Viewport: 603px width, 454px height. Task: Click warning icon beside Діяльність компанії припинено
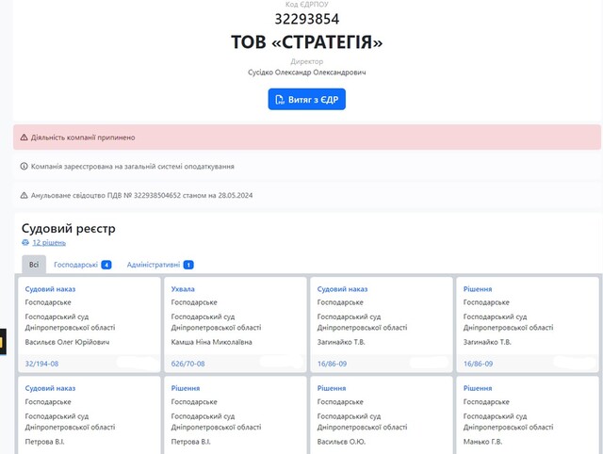tap(24, 138)
